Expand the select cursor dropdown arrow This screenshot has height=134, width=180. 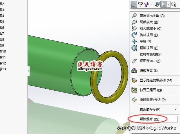pos(168,5)
